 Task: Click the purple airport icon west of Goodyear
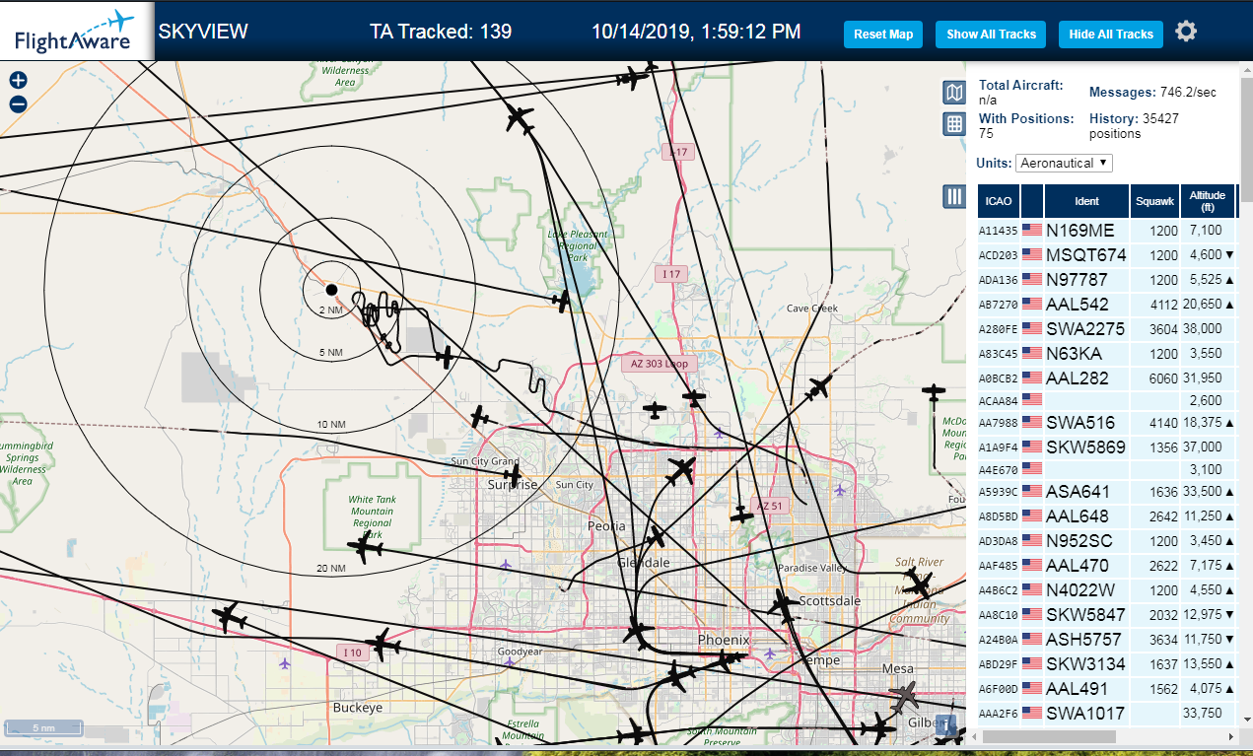285,663
